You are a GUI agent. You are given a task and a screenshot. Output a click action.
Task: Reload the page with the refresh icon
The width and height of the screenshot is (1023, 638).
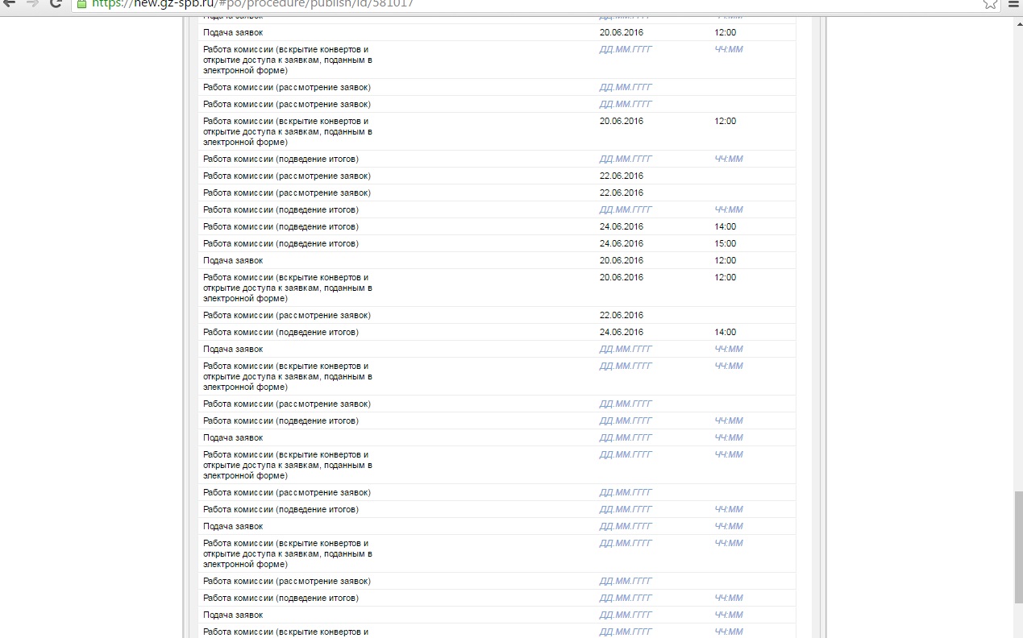click(x=56, y=3)
